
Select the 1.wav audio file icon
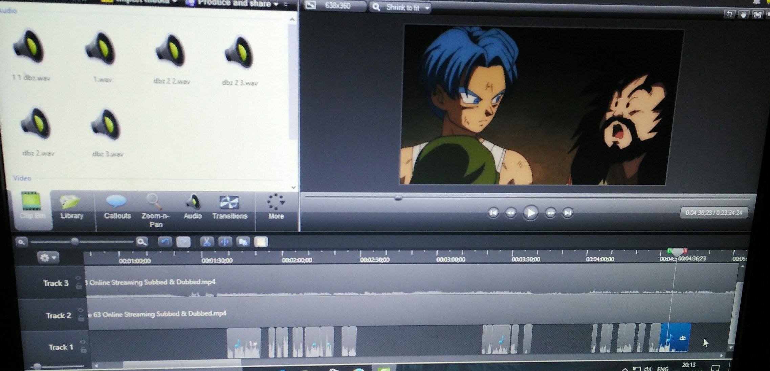coord(101,48)
